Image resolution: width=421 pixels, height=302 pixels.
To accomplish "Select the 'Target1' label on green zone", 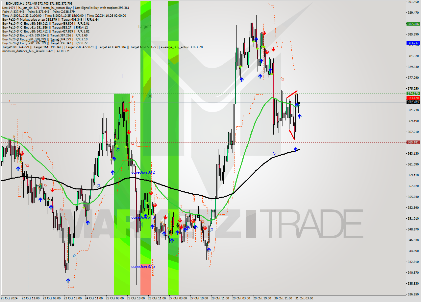I will (144, 26).
